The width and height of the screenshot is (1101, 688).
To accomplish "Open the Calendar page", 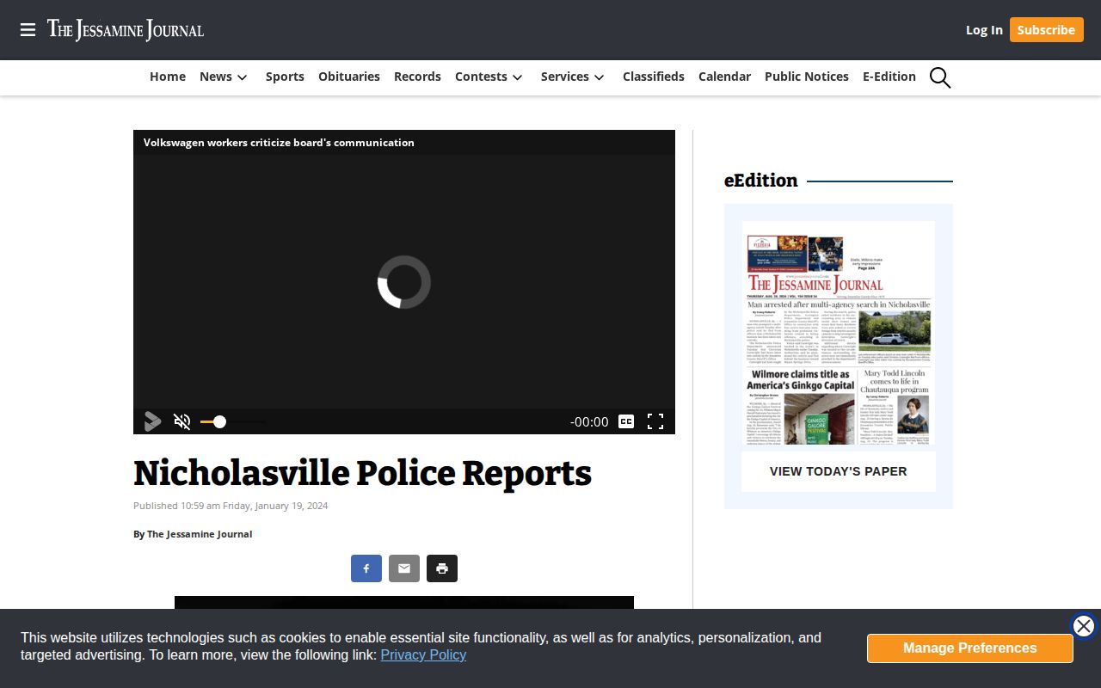I will 724,77.
